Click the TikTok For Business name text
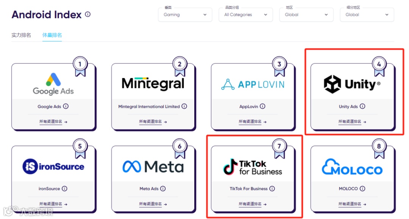This screenshot has height=219, width=409. click(x=248, y=188)
